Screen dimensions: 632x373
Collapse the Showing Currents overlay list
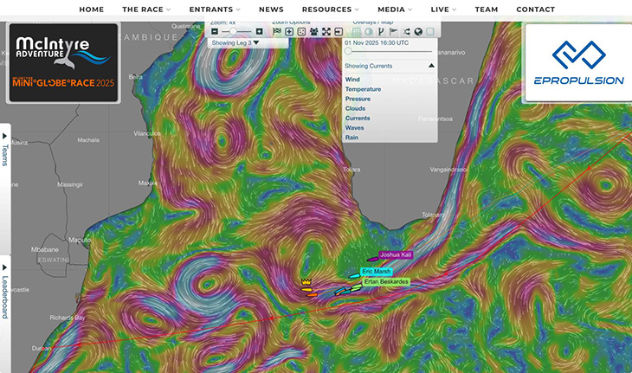tap(431, 66)
